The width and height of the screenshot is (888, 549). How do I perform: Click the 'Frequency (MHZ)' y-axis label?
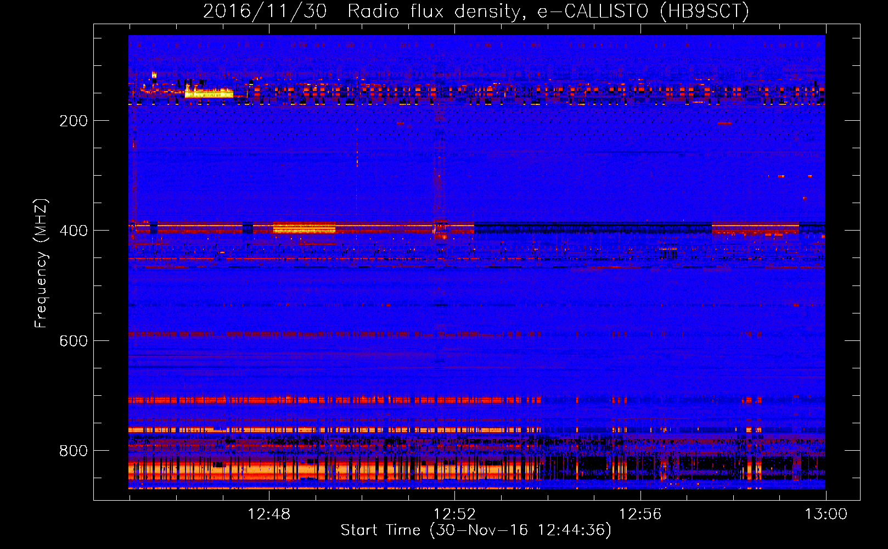click(x=41, y=264)
